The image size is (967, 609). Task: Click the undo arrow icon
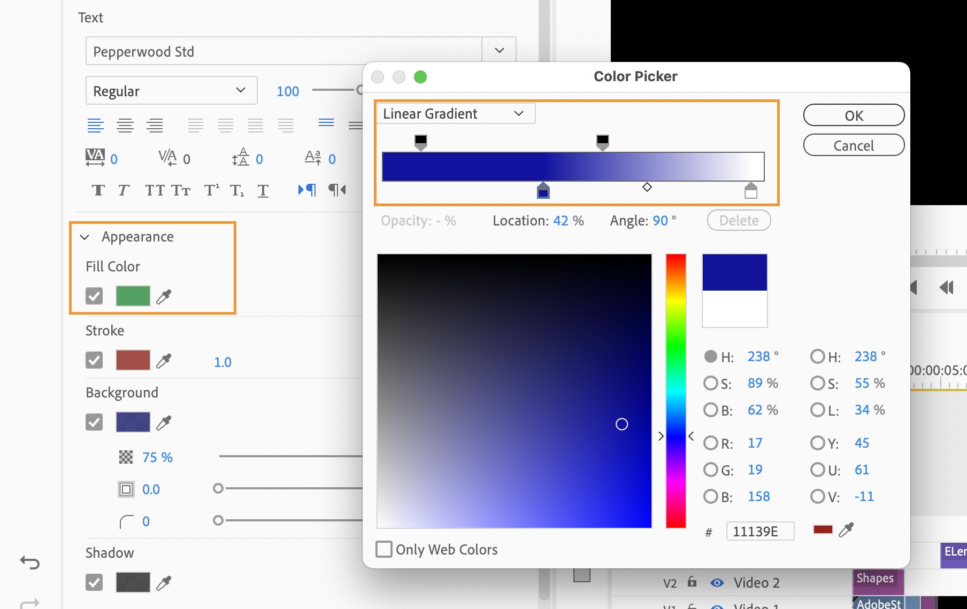[30, 563]
